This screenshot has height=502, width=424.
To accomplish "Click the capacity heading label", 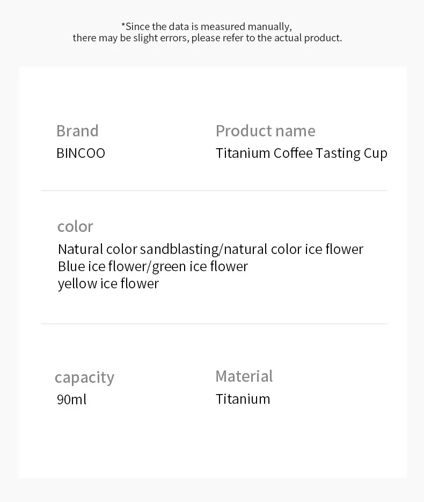I will 84,377.
